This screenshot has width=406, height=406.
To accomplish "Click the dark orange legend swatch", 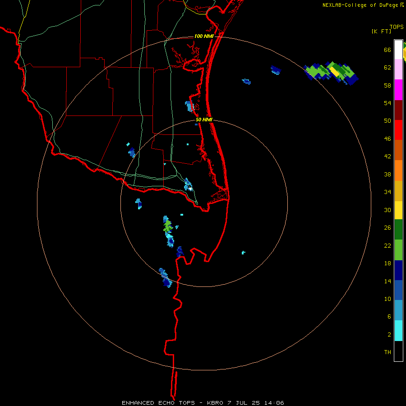I will pos(398,150).
